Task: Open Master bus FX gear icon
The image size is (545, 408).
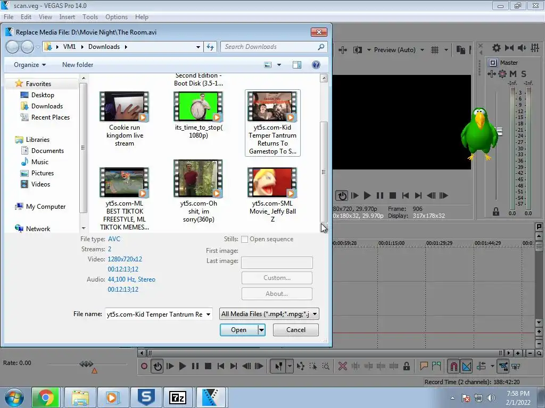Action: (502, 73)
